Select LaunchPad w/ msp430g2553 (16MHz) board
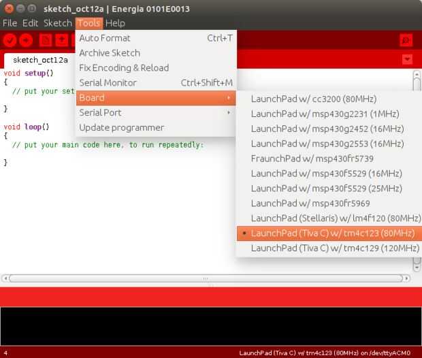 click(329, 144)
